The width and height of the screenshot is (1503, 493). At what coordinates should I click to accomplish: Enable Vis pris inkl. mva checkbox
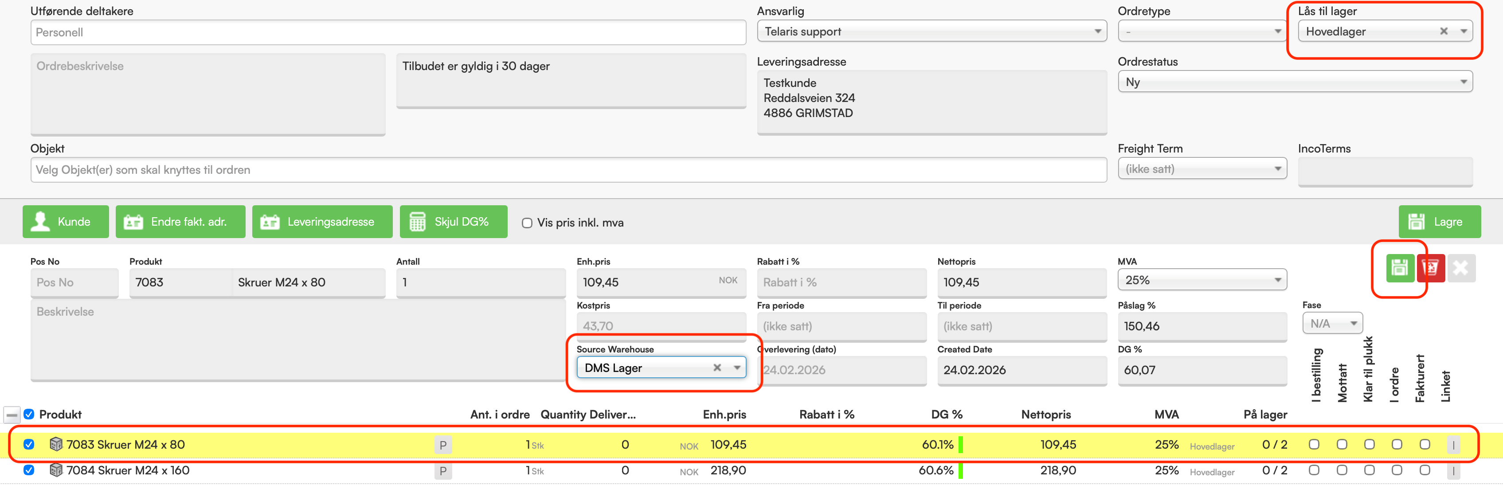point(527,223)
